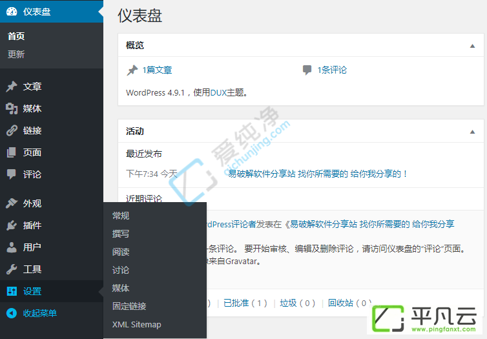Filter comments by 已批准 (1)
487x339 pixels.
(245, 303)
